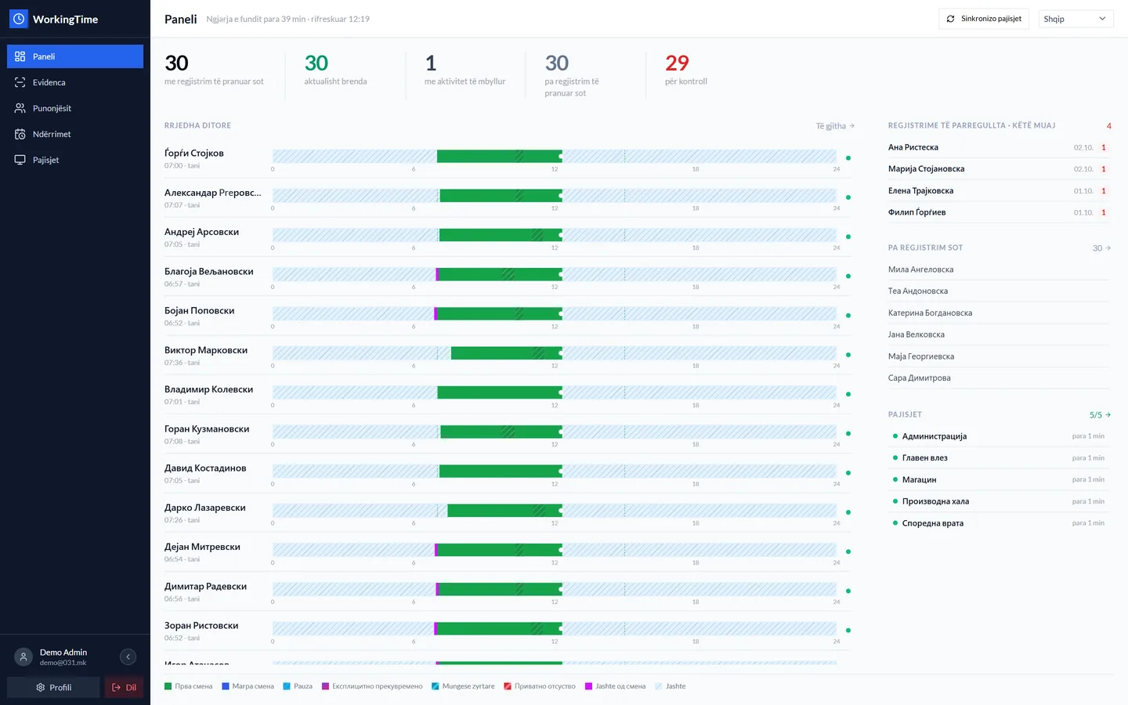The height and width of the screenshot is (705, 1128).
Task: Click the Прва смена green legend swatch
Action: click(x=168, y=686)
